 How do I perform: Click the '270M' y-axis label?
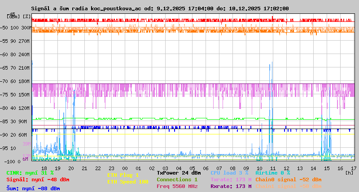point(24,41)
